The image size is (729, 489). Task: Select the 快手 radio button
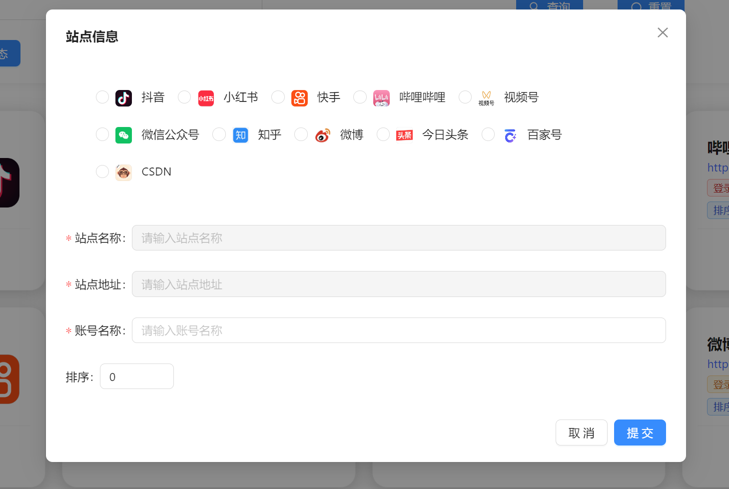278,97
